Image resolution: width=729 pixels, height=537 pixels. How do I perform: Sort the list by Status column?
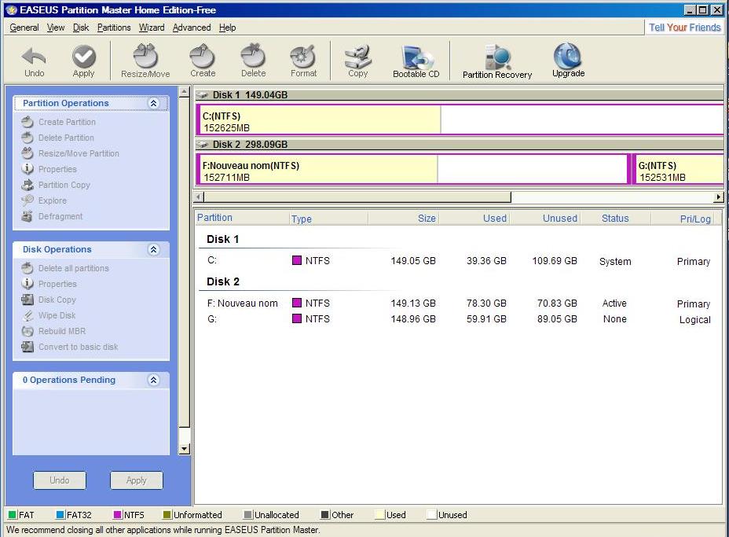(x=615, y=218)
